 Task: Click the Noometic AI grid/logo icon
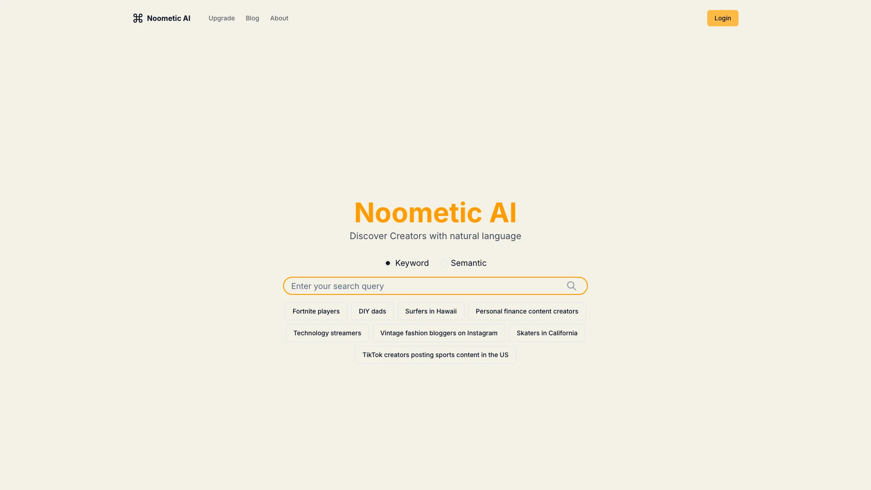137,18
